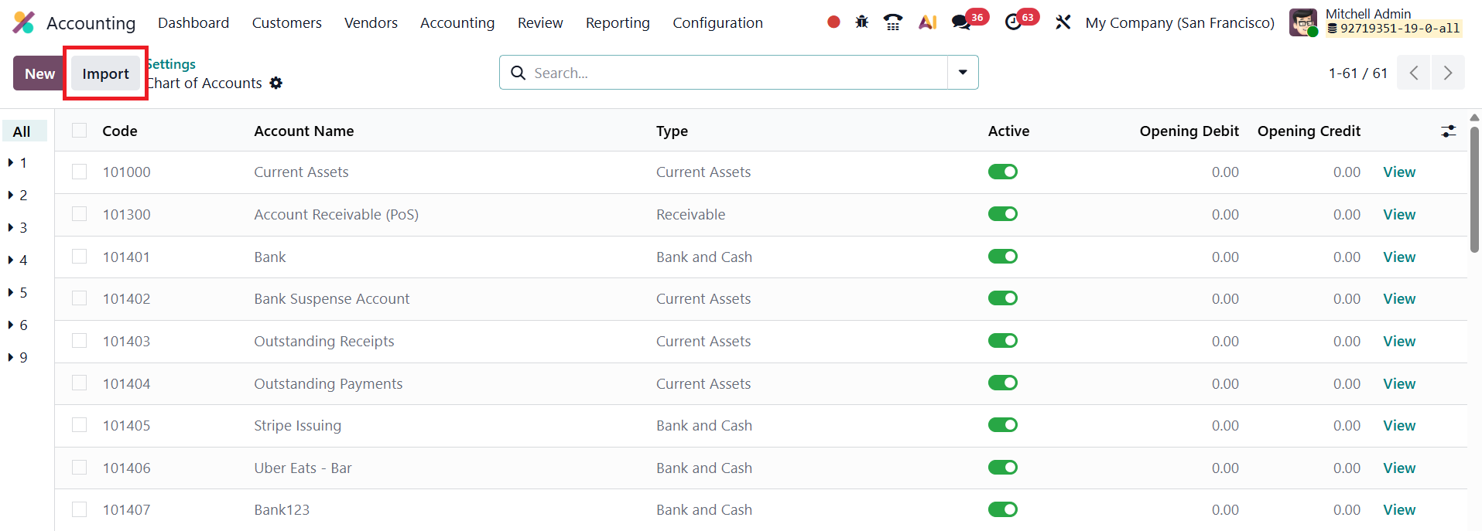1482x531 pixels.
Task: Click the red recording indicator icon
Action: click(x=833, y=22)
